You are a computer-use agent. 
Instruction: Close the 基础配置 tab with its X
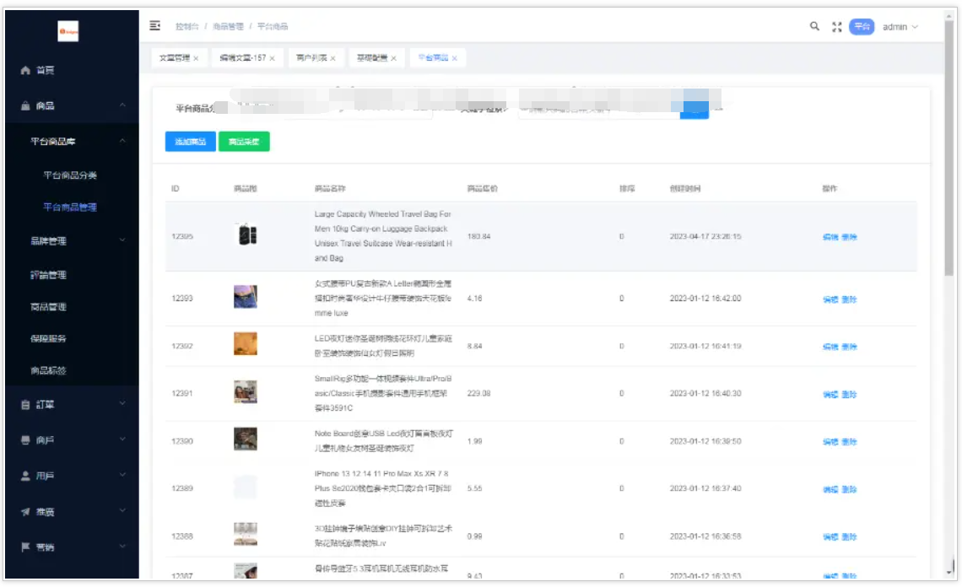pyautogui.click(x=393, y=58)
